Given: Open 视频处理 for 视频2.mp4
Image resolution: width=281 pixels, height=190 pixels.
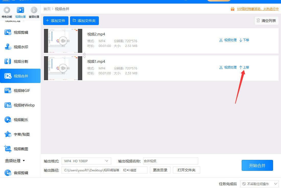Looking at the screenshot, I should [228, 40].
